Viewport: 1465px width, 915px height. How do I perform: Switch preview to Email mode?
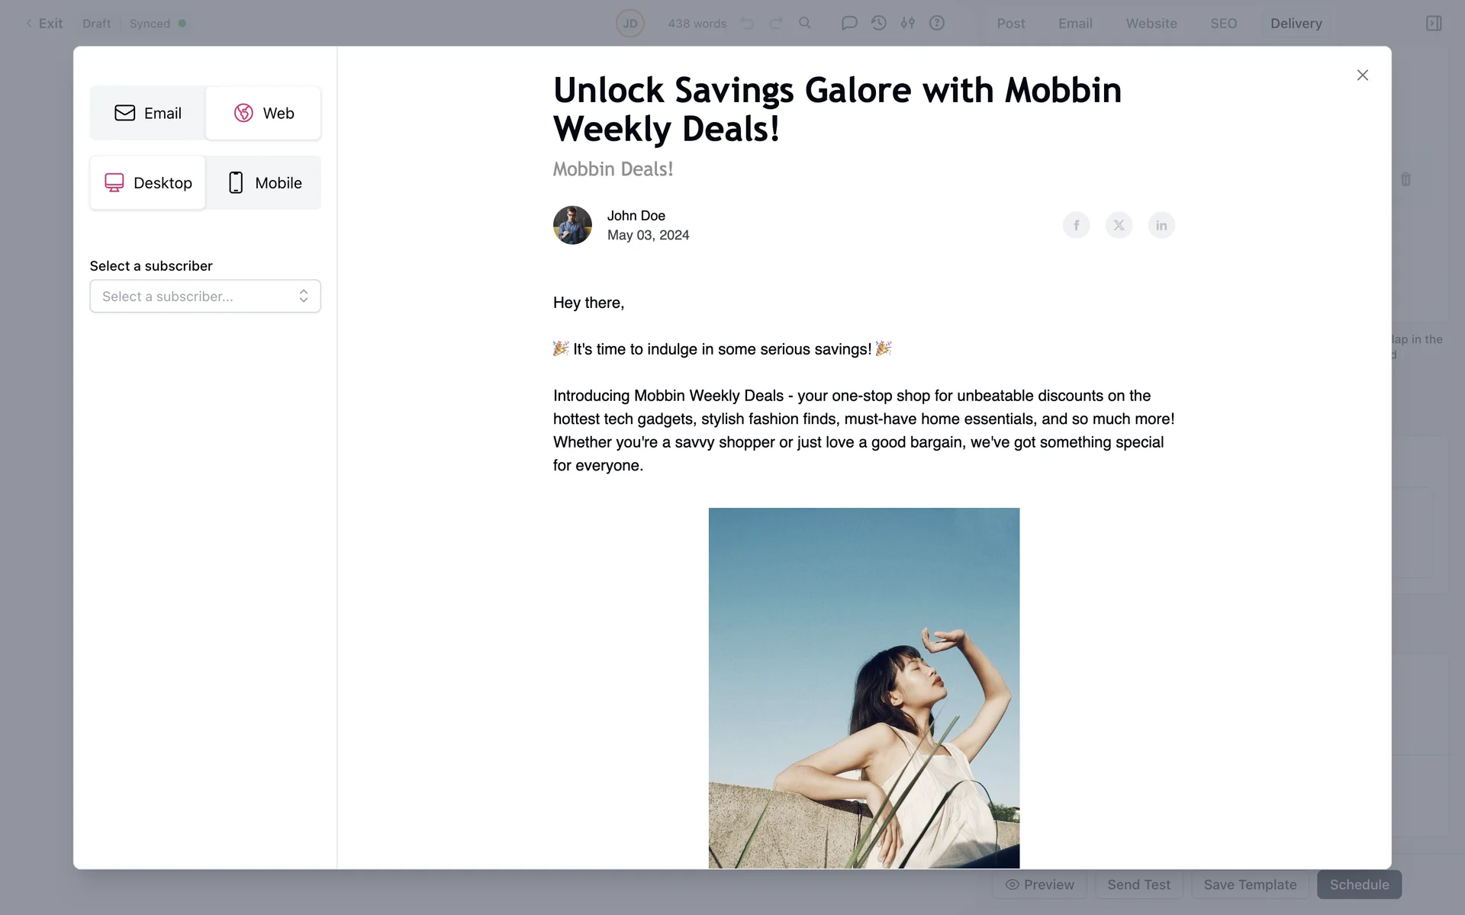click(x=148, y=113)
